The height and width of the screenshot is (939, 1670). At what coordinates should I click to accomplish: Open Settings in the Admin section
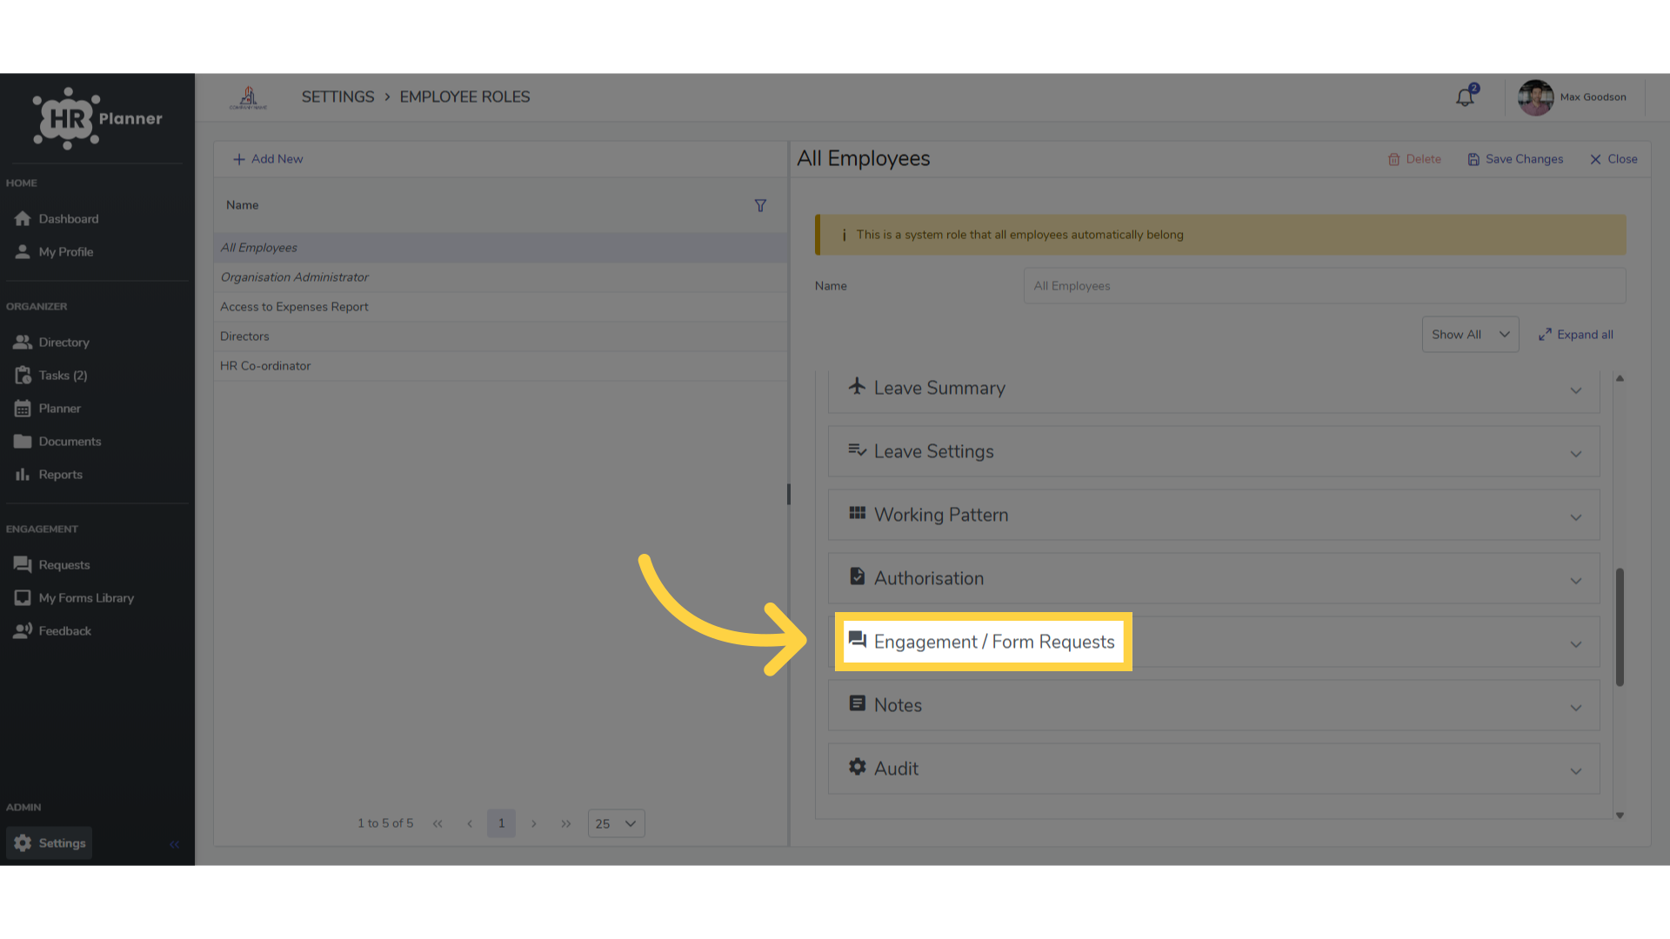coord(50,843)
